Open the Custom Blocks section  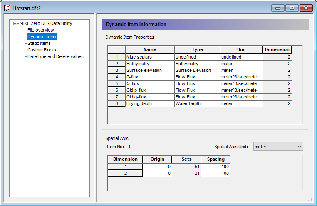pos(42,50)
